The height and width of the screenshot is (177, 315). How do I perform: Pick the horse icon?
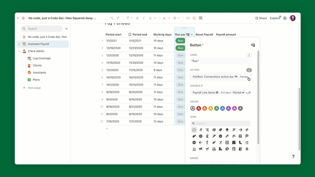(x=200, y=149)
